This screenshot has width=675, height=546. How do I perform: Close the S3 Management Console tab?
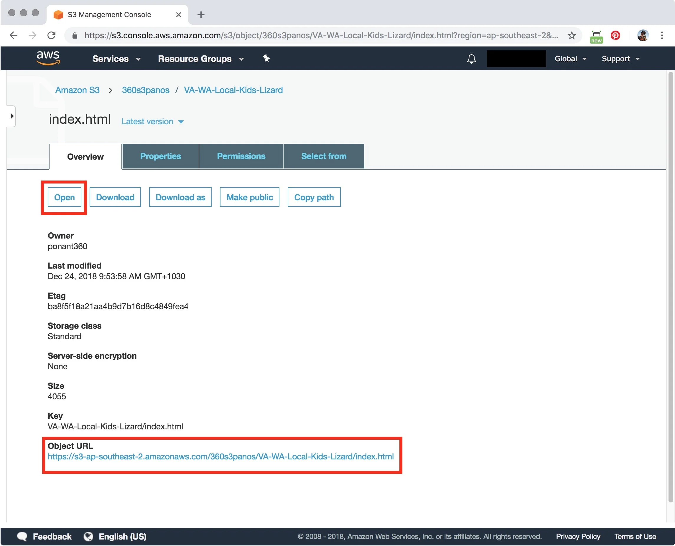[x=178, y=14]
